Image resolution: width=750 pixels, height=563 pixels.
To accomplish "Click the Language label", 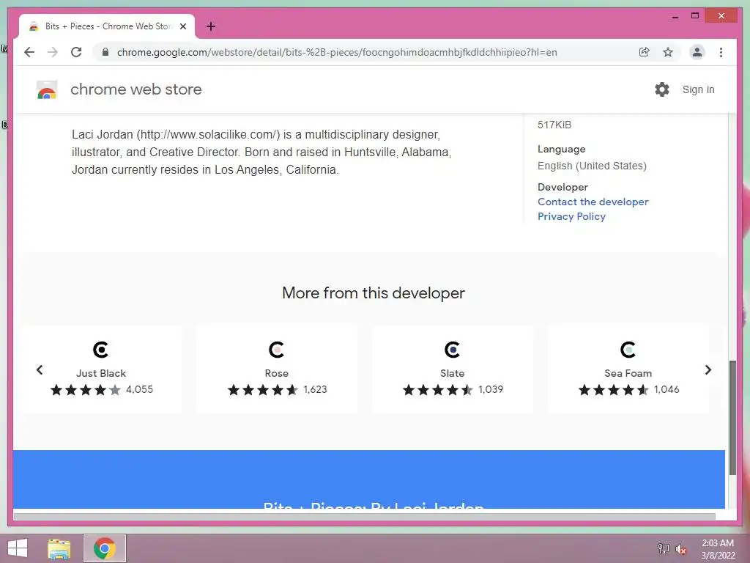I will pos(561,150).
